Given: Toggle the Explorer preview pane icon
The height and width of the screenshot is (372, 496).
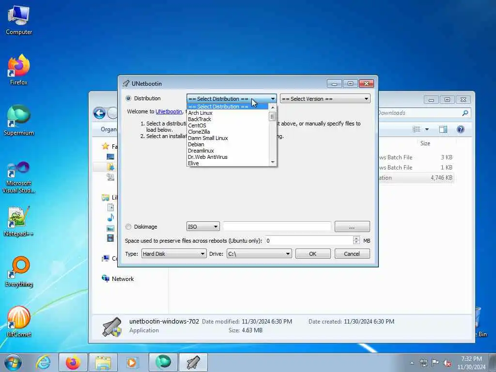Looking at the screenshot, I should [443, 129].
